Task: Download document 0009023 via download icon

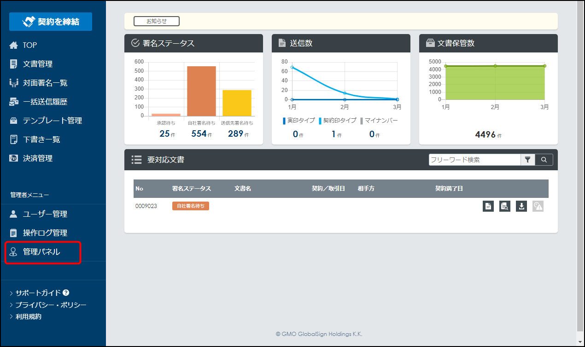Action: 521,206
